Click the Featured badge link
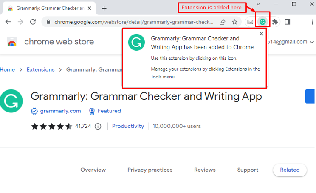The width and height of the screenshot is (316, 193). (x=109, y=111)
